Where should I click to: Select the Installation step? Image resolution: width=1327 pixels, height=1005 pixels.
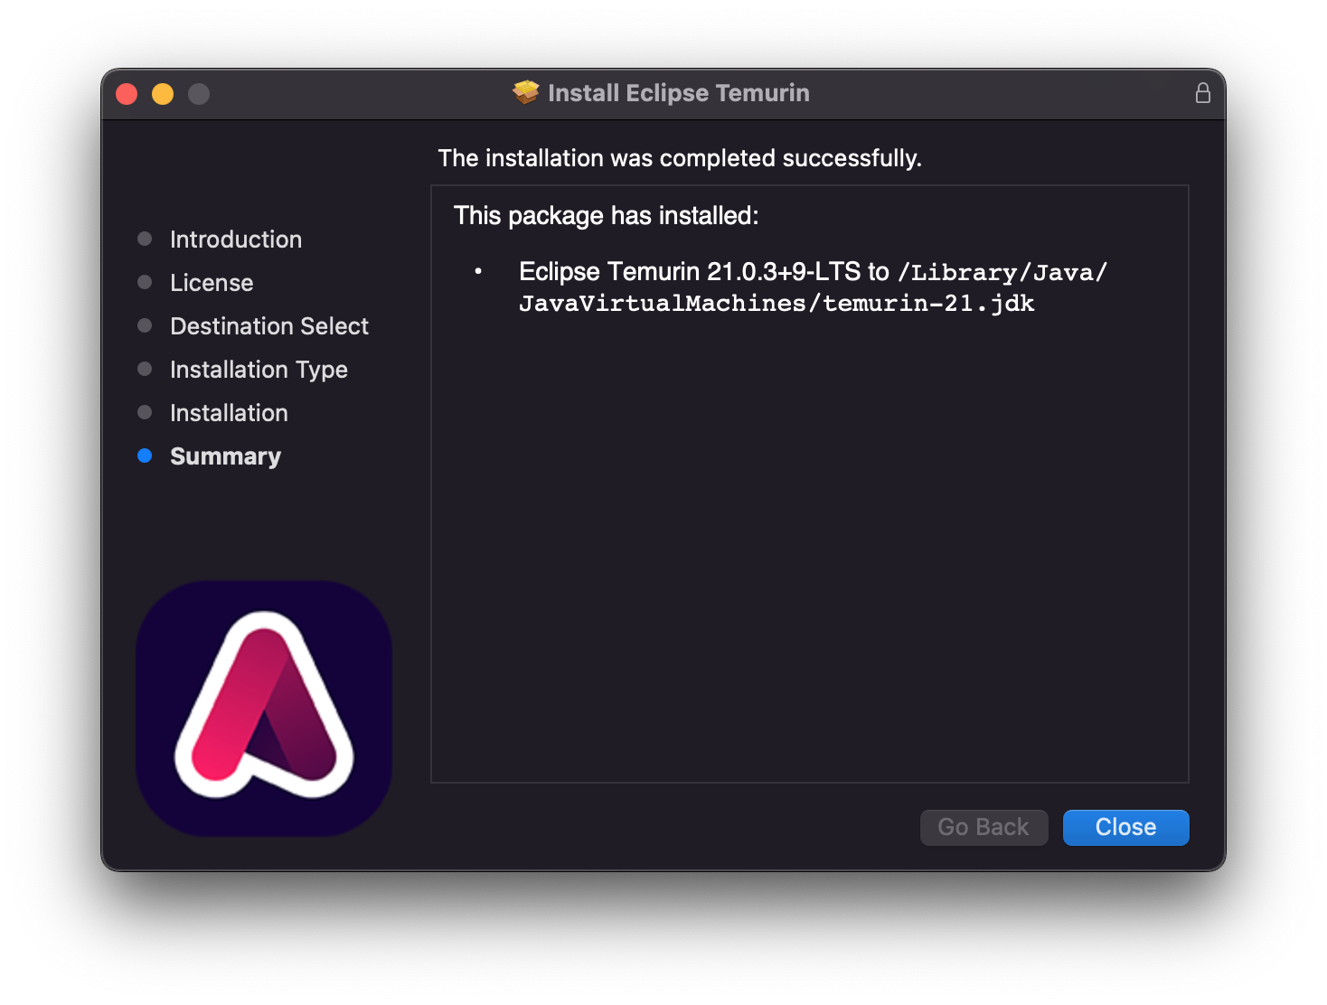[x=229, y=413]
